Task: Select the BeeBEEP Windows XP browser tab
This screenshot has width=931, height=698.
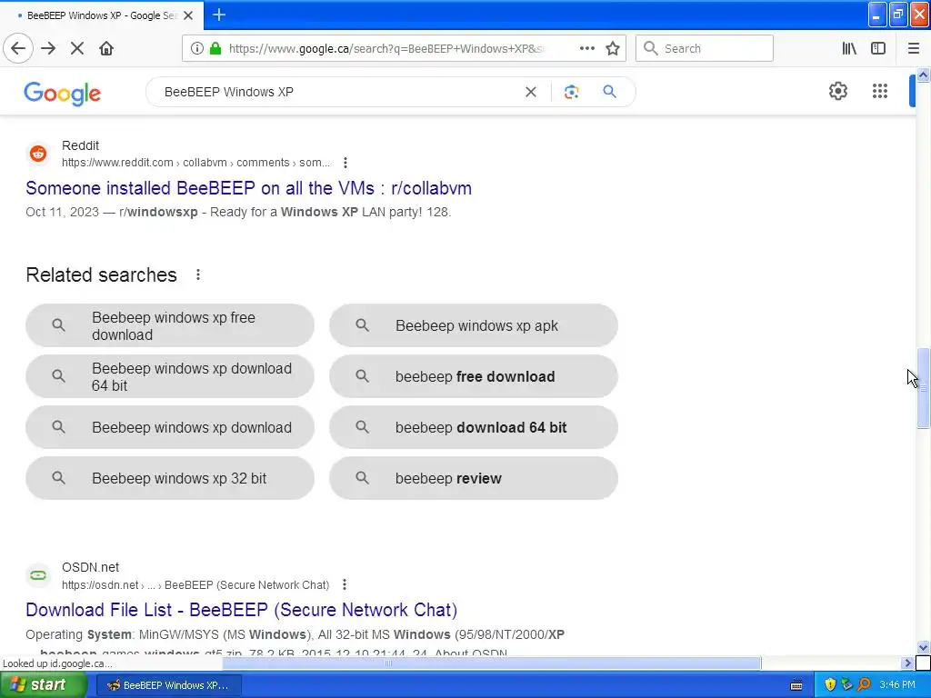Action: (102, 15)
